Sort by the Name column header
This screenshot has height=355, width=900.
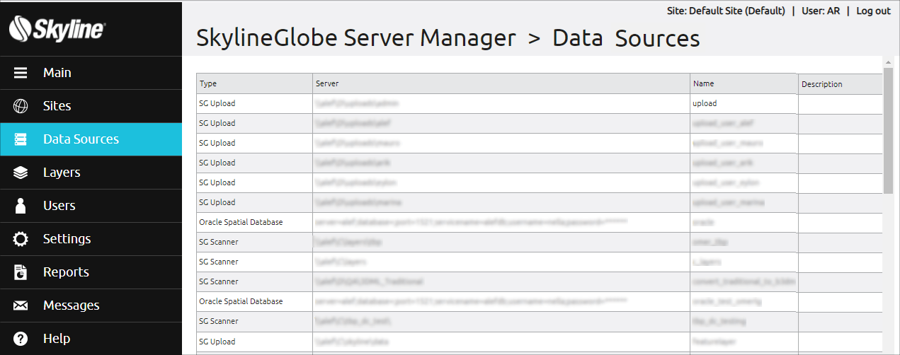click(744, 83)
